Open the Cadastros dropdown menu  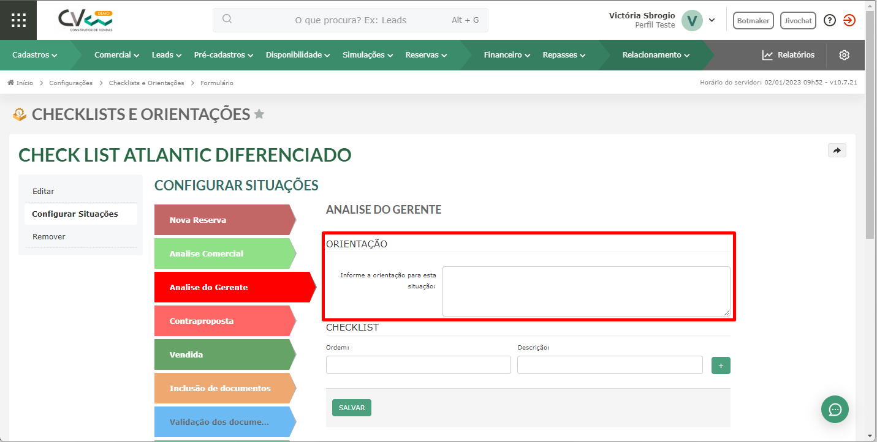pos(35,55)
